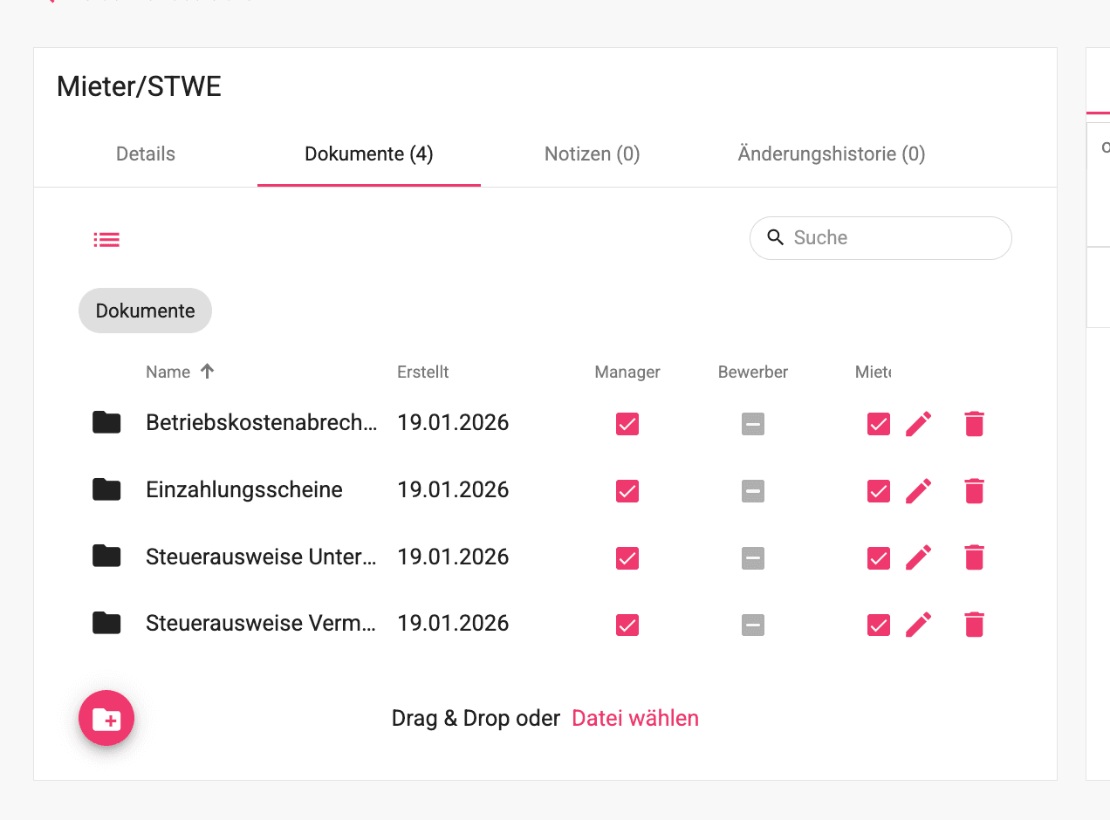This screenshot has width=1110, height=820.
Task: Switch to list view icon
Action: [x=106, y=239]
